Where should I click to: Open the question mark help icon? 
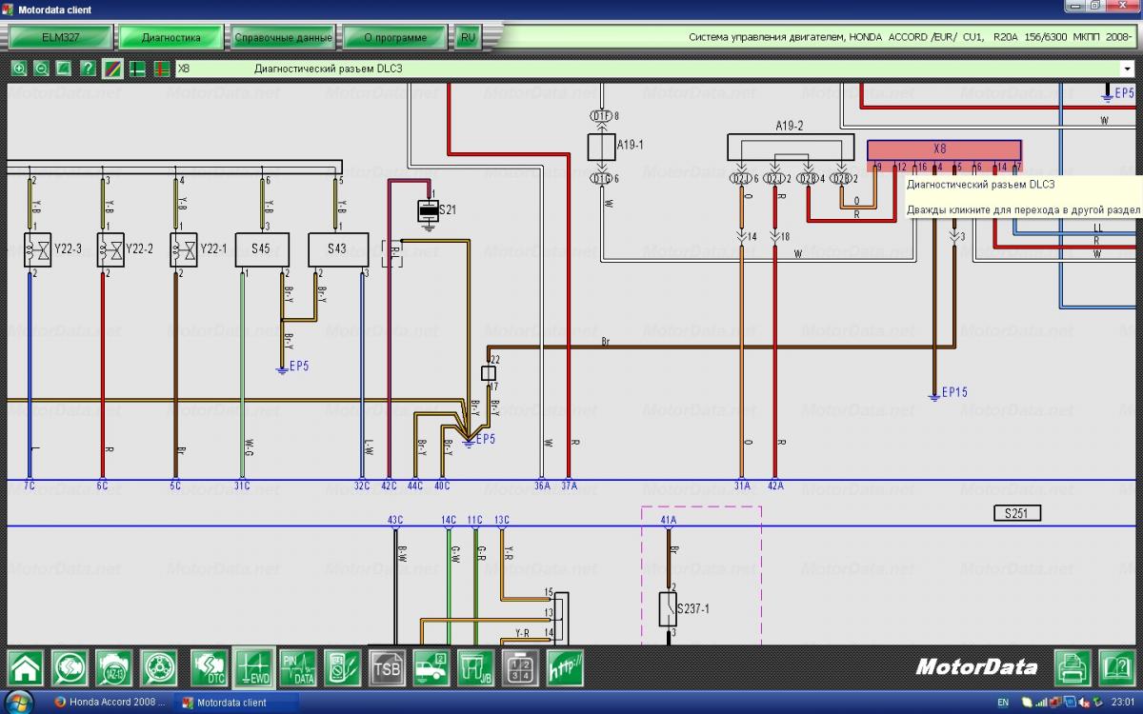[x=88, y=69]
